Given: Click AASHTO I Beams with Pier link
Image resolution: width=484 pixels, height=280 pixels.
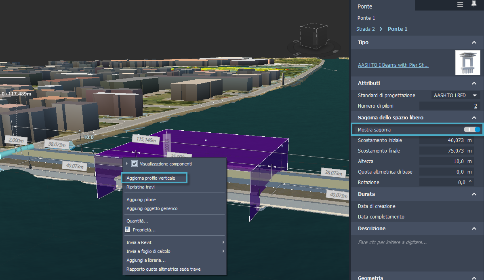Looking at the screenshot, I should (393, 65).
